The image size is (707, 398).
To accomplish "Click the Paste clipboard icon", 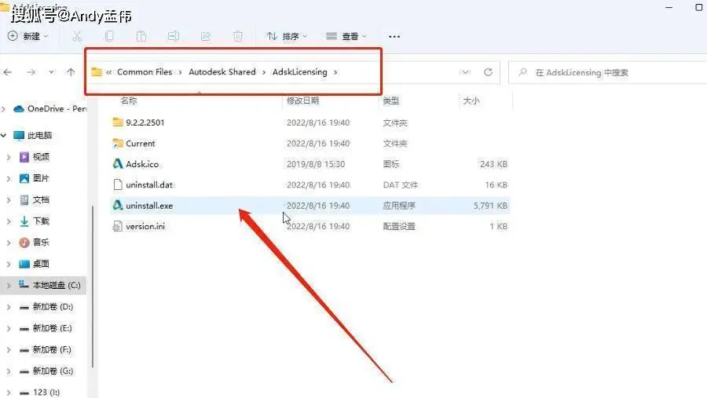I will [141, 36].
